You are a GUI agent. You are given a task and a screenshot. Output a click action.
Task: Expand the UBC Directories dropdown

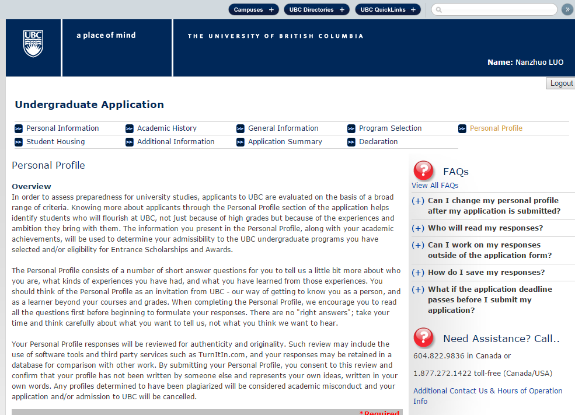317,9
